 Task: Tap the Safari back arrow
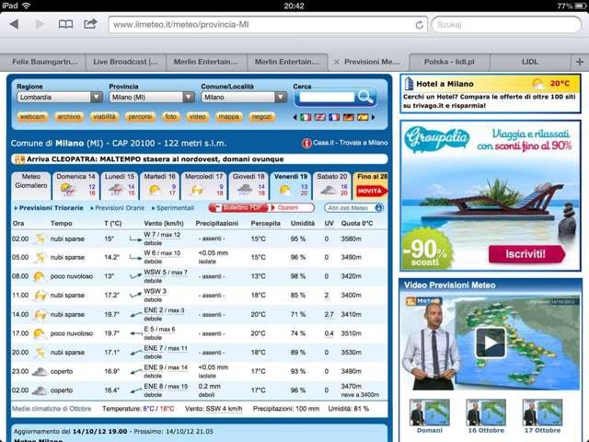click(15, 25)
